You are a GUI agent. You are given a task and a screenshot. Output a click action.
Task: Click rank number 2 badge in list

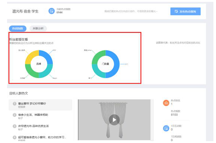(x=15, y=115)
